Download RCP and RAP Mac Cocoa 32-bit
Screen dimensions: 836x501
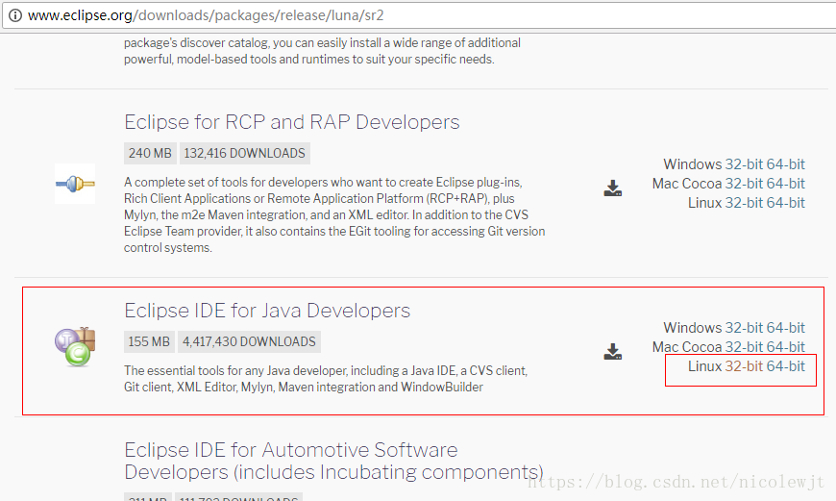click(744, 184)
